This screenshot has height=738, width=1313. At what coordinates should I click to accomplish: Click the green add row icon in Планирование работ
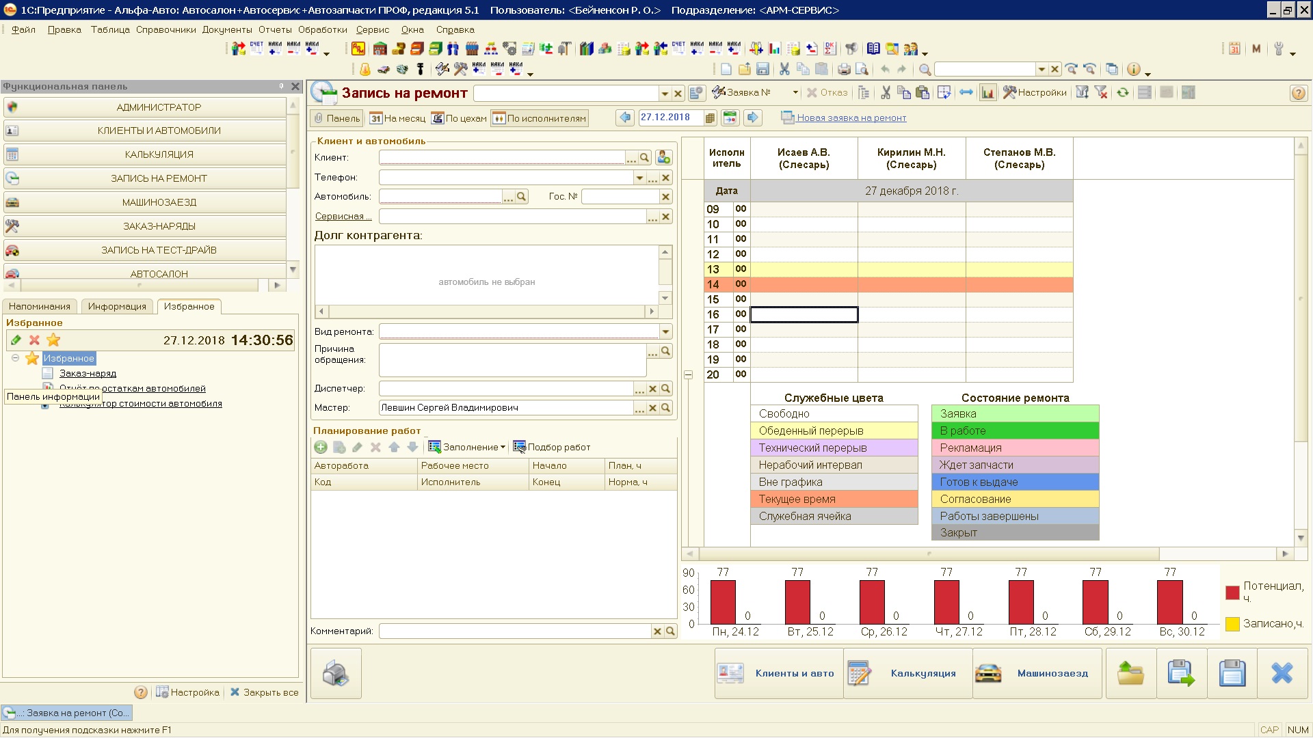click(x=321, y=447)
